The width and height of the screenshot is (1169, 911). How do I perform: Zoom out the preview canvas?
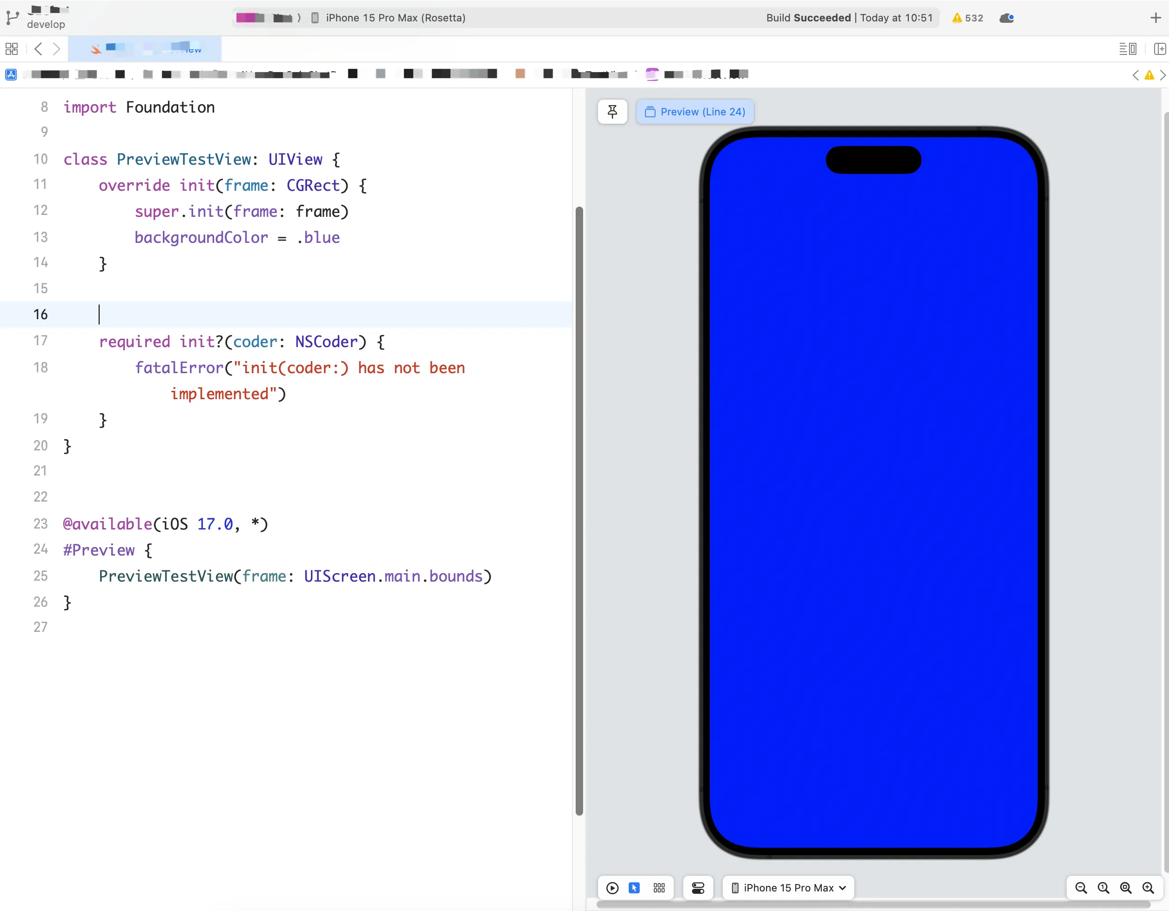coord(1081,888)
